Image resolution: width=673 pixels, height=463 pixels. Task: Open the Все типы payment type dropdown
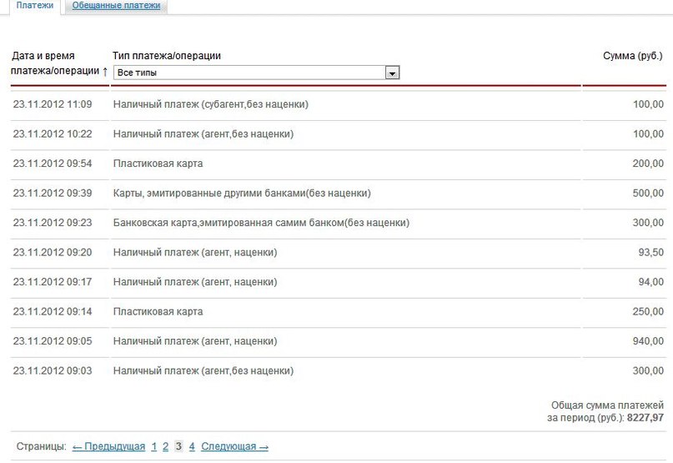256,73
